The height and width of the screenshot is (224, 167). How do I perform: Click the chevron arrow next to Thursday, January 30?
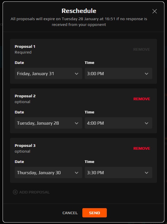(x=77, y=173)
